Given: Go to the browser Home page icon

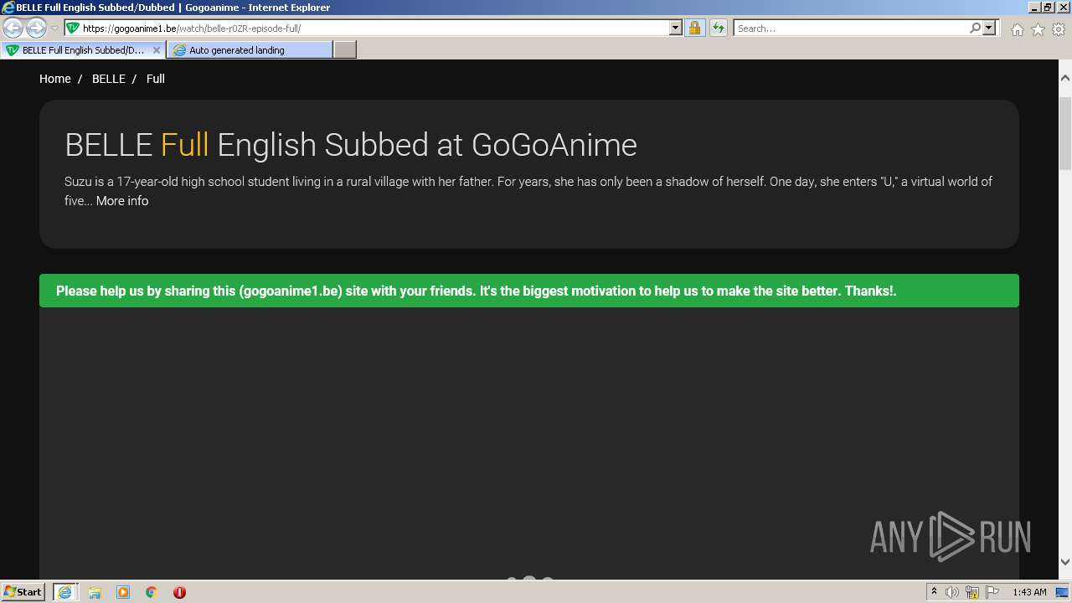Looking at the screenshot, I should tap(1017, 29).
